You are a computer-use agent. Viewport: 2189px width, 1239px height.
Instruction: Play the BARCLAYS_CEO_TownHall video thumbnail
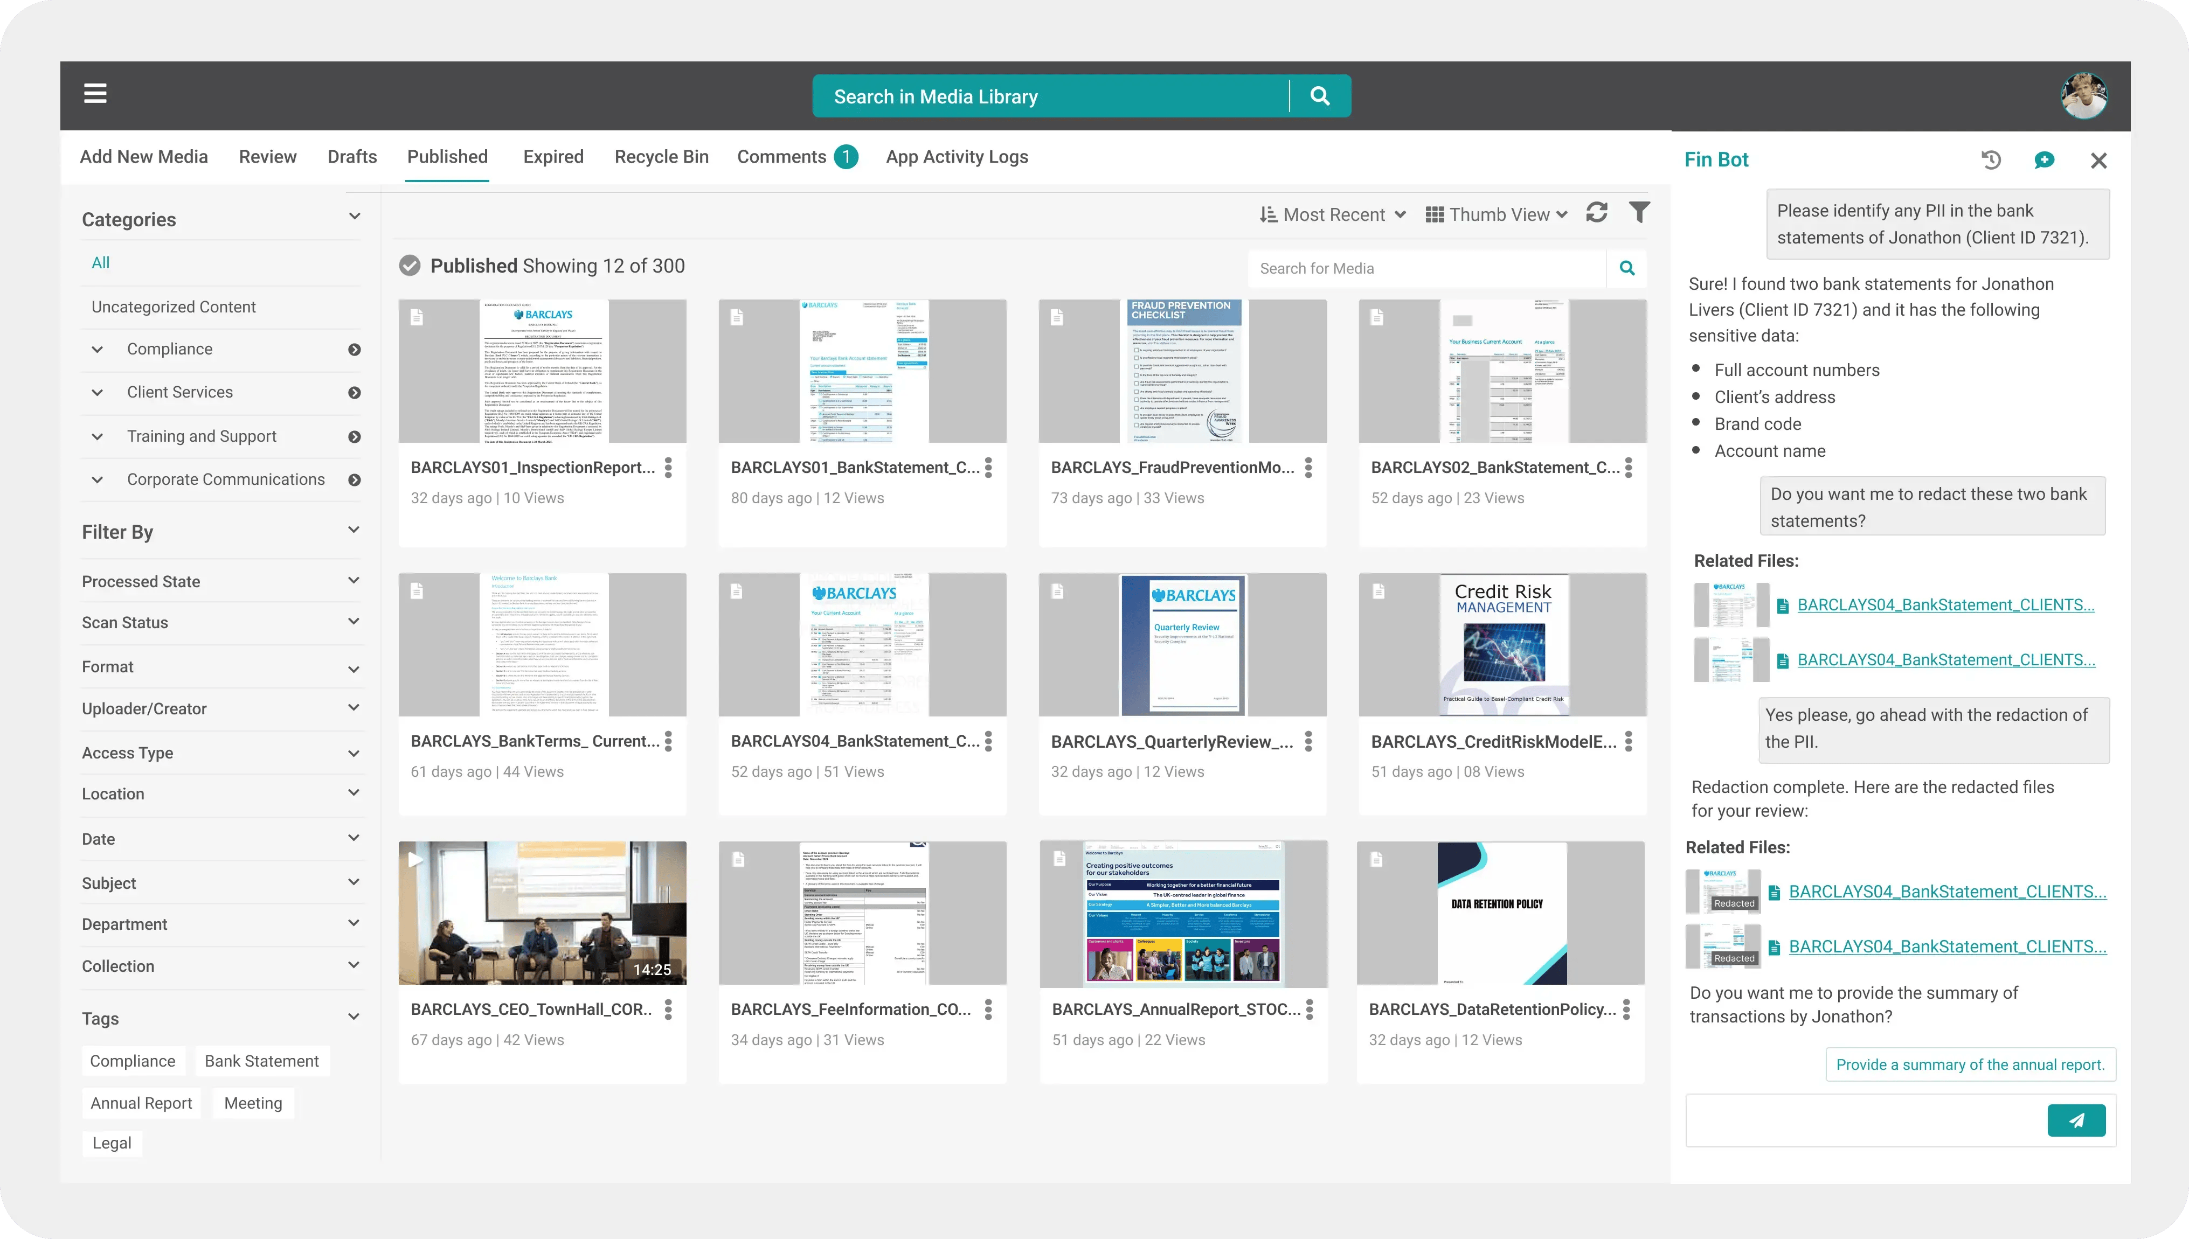tap(542, 913)
